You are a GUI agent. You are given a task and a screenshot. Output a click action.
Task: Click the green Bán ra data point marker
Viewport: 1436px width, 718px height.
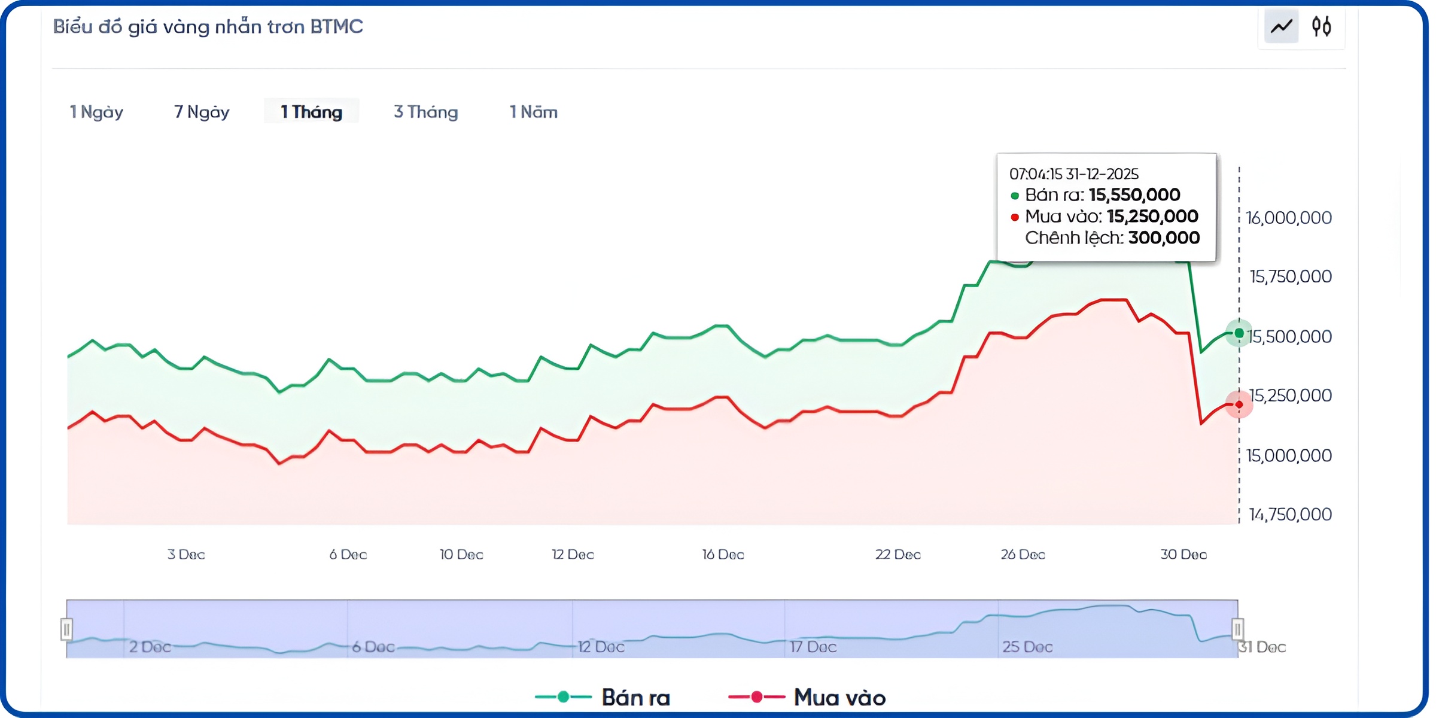tap(1239, 333)
